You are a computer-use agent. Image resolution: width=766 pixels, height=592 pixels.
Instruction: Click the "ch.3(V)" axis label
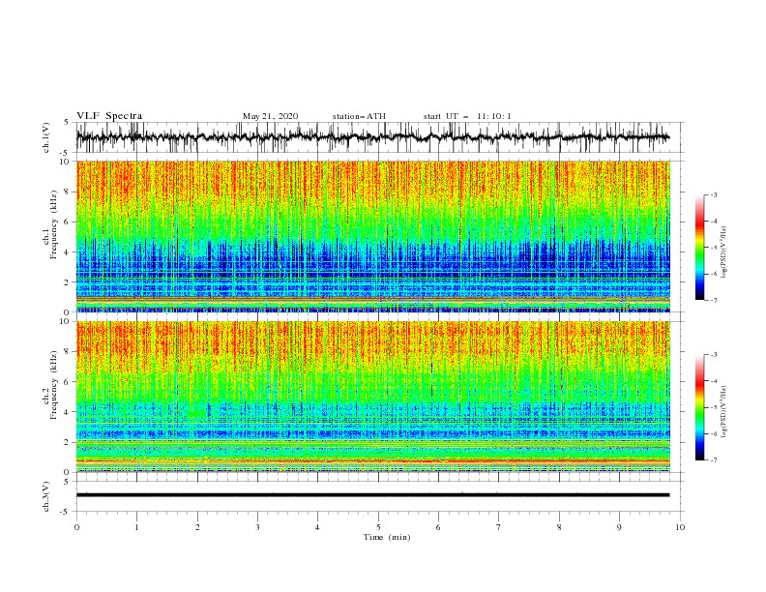click(46, 496)
